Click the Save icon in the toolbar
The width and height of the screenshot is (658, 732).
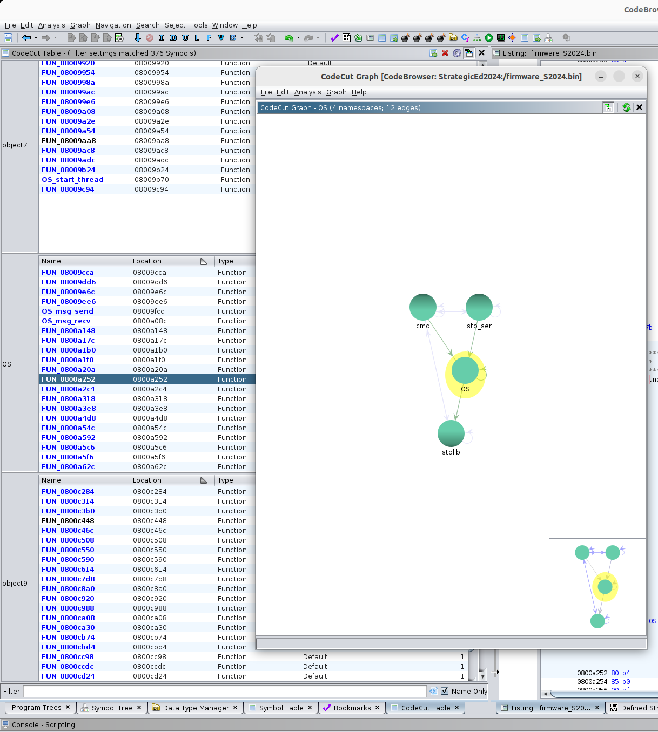pyautogui.click(x=8, y=38)
